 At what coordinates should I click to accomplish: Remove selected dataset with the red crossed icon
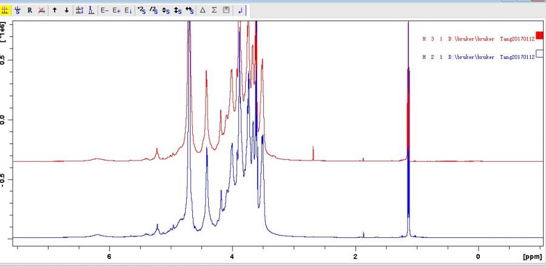click(x=42, y=10)
